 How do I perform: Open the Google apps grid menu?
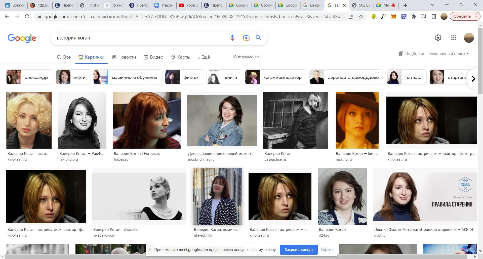(x=454, y=38)
